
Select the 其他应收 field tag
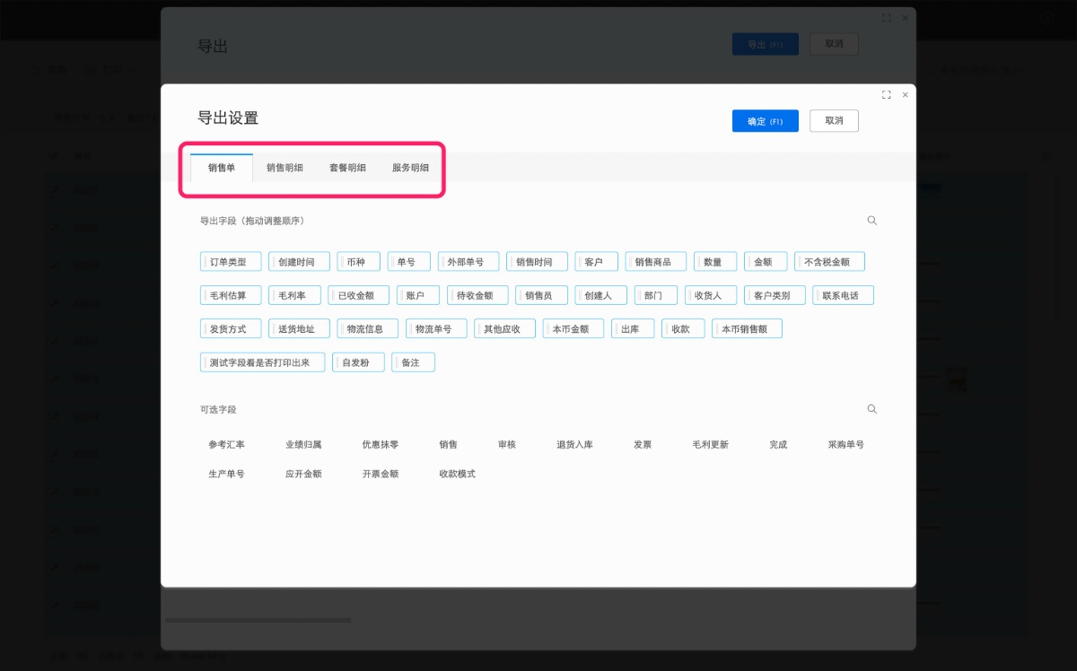(x=504, y=328)
